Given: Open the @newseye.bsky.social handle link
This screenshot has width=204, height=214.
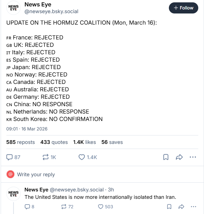Looking at the screenshot, I should [x=51, y=11].
